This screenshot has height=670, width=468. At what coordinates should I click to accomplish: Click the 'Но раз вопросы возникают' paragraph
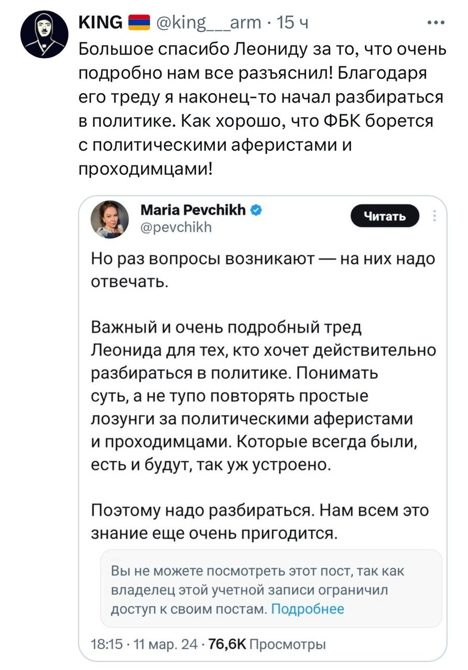263,270
